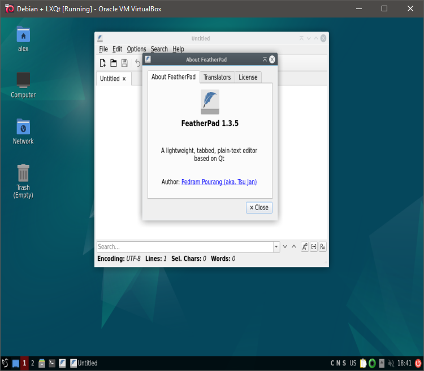Click the Words: 0 status text
Viewport: 424px width, 371px height.
point(223,259)
